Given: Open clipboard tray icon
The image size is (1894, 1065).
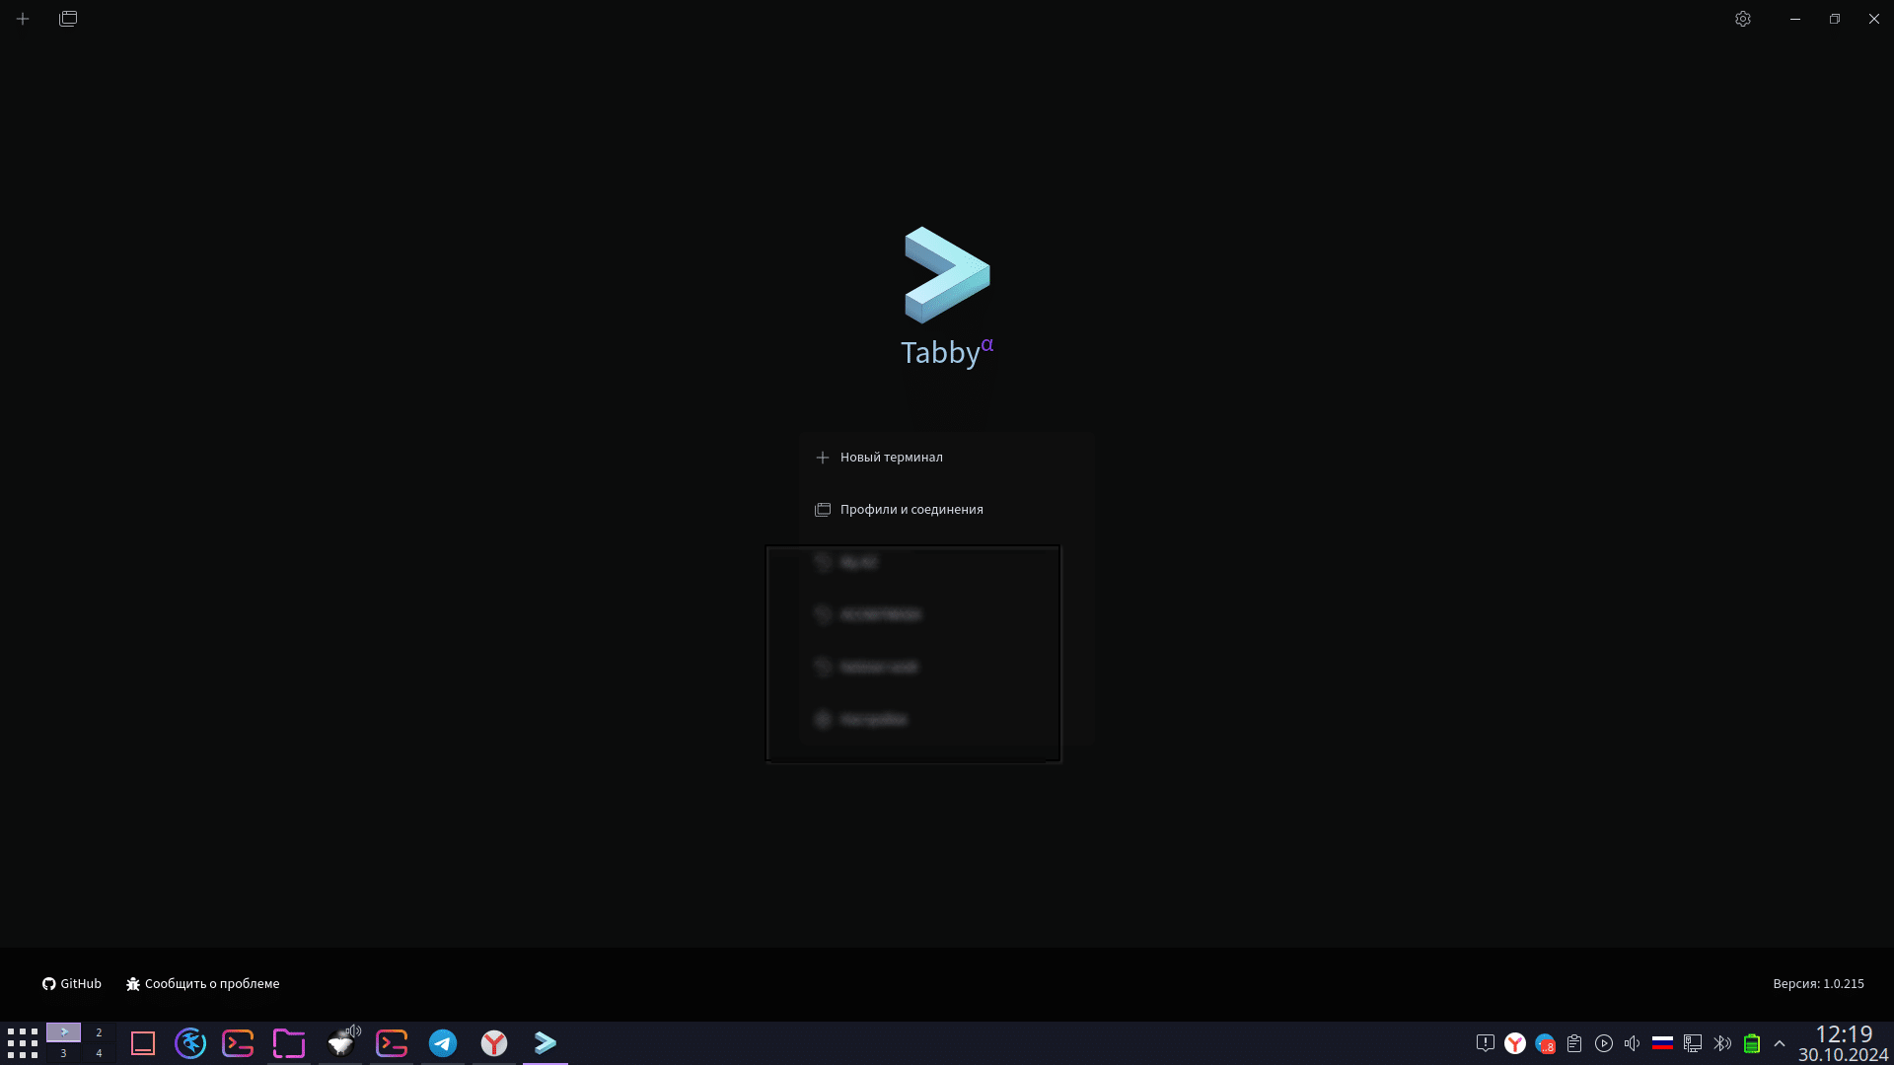Looking at the screenshot, I should pyautogui.click(x=1574, y=1043).
